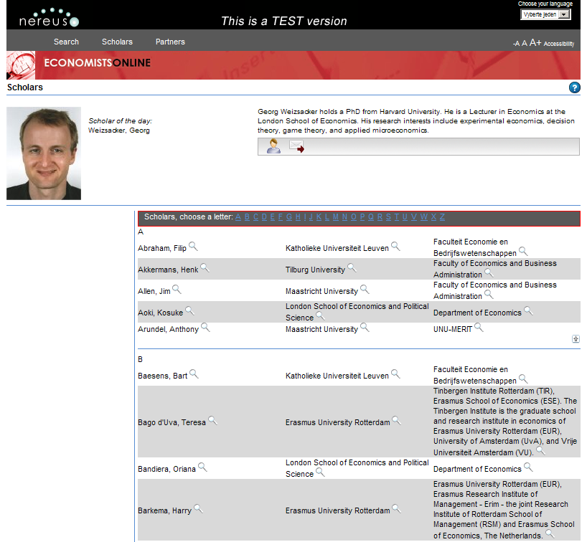This screenshot has width=587, height=542.
Task: Open the Partners menu item
Action: [x=170, y=42]
